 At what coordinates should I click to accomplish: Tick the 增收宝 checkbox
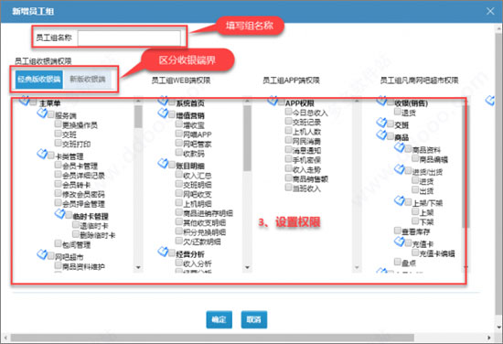[179, 124]
